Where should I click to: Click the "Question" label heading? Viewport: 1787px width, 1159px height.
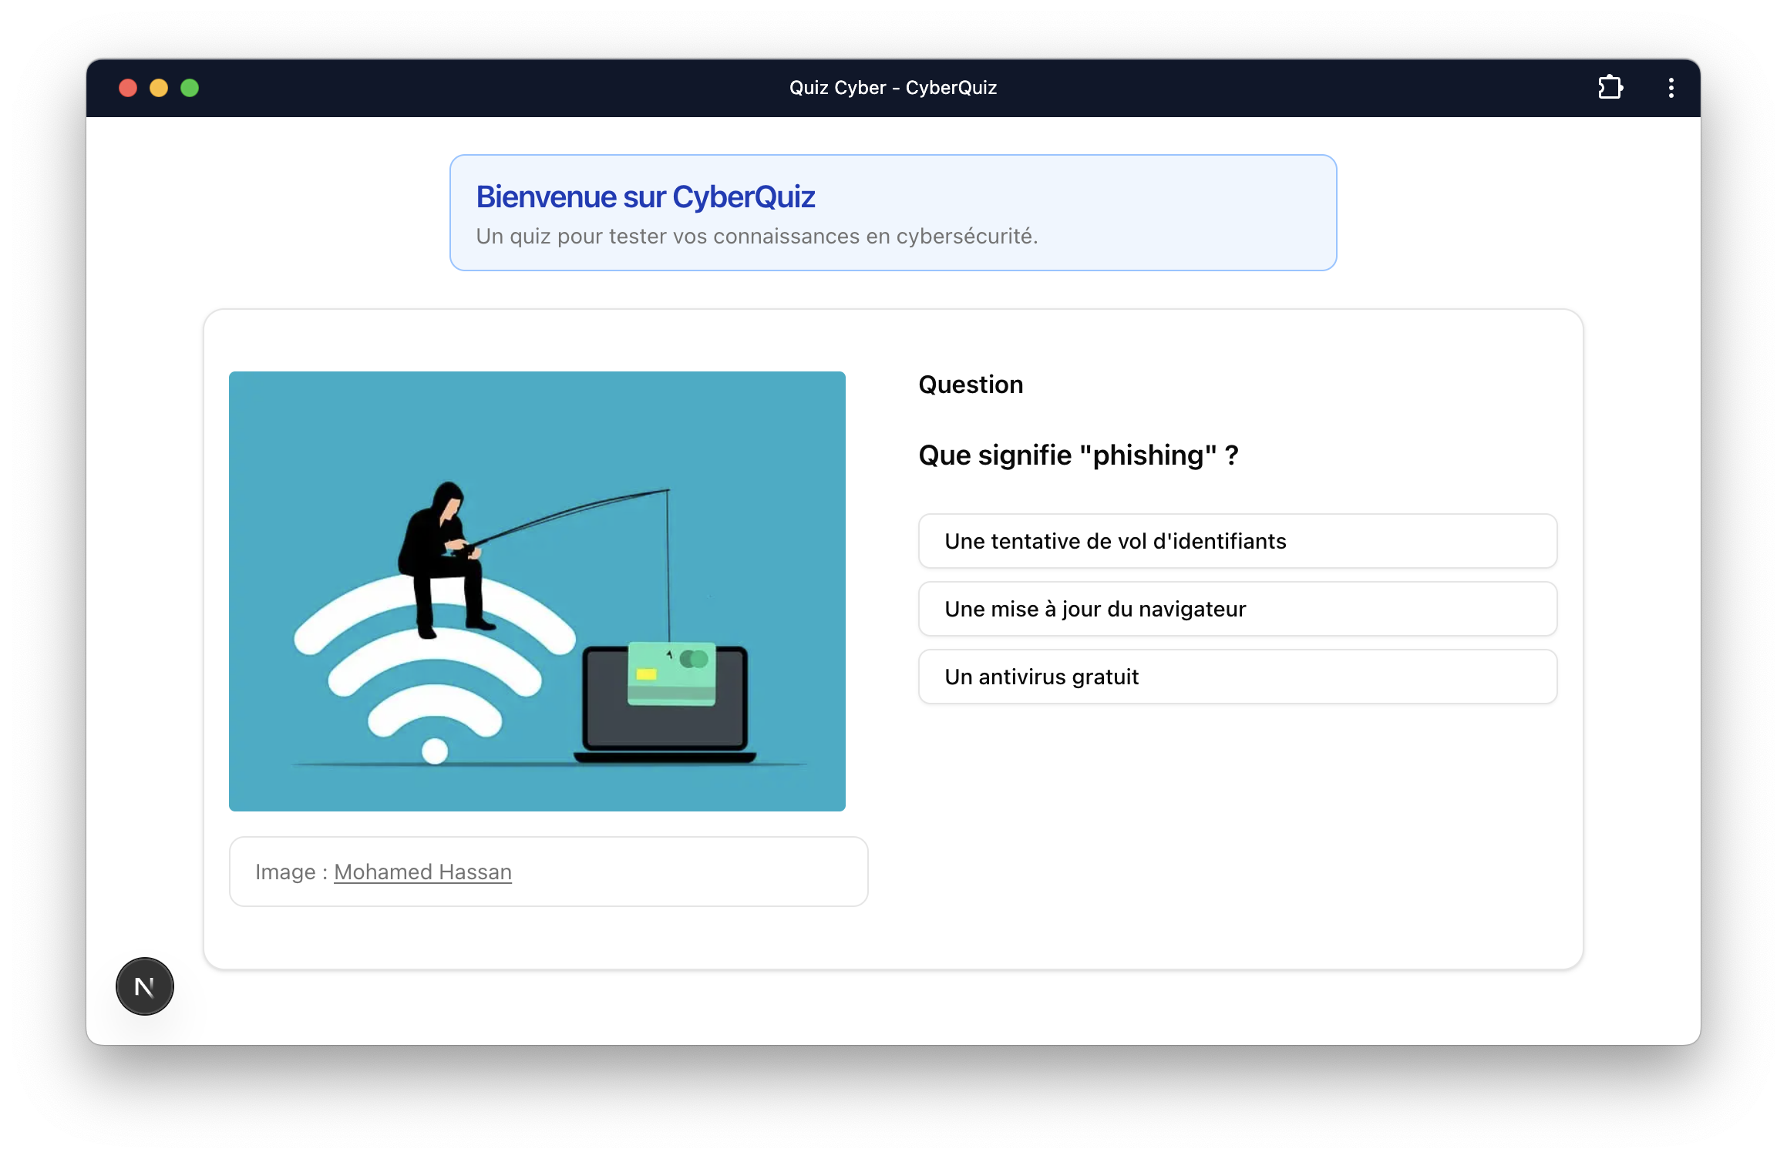971,385
